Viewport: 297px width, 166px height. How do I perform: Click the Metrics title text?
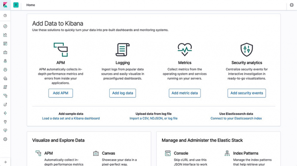tap(185, 63)
